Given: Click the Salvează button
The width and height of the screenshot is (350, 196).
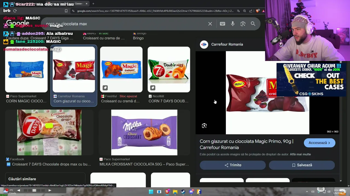Looking at the screenshot, I should pyautogui.click(x=302, y=165).
